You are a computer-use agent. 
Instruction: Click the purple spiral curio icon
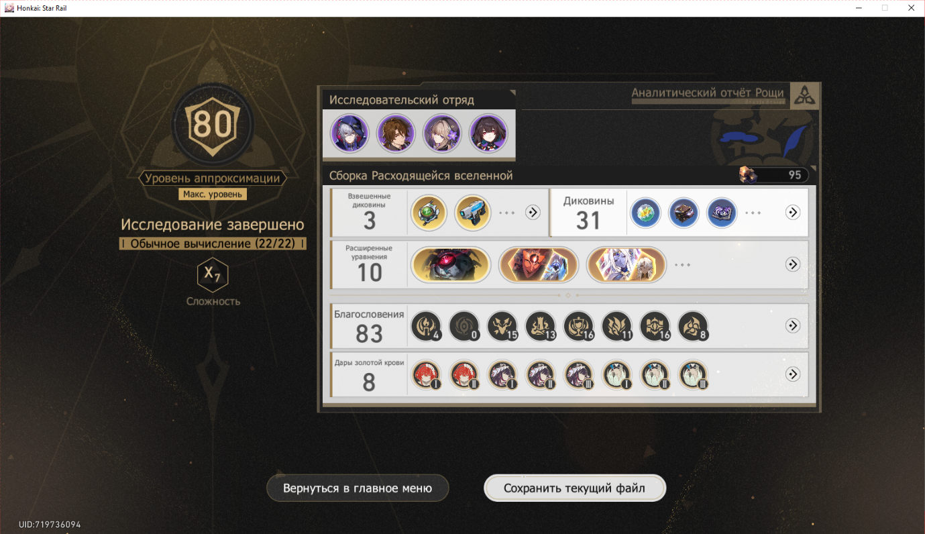[x=722, y=213]
